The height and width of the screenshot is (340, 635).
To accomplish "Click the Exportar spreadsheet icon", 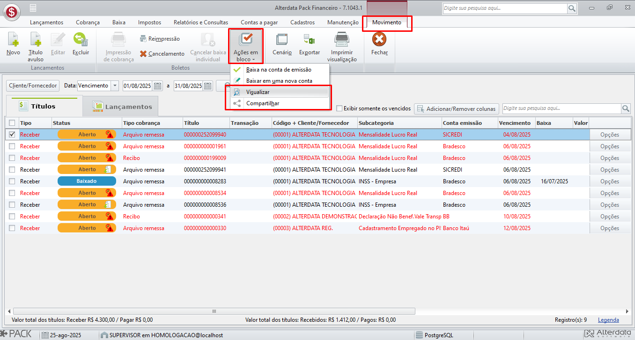I will coord(309,40).
